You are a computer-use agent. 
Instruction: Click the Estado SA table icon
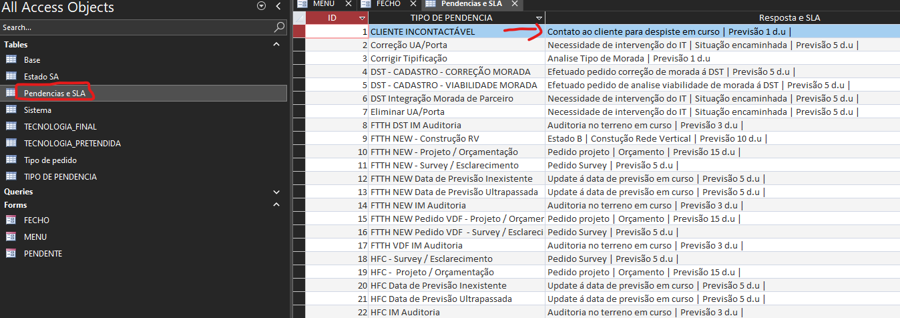tap(11, 77)
